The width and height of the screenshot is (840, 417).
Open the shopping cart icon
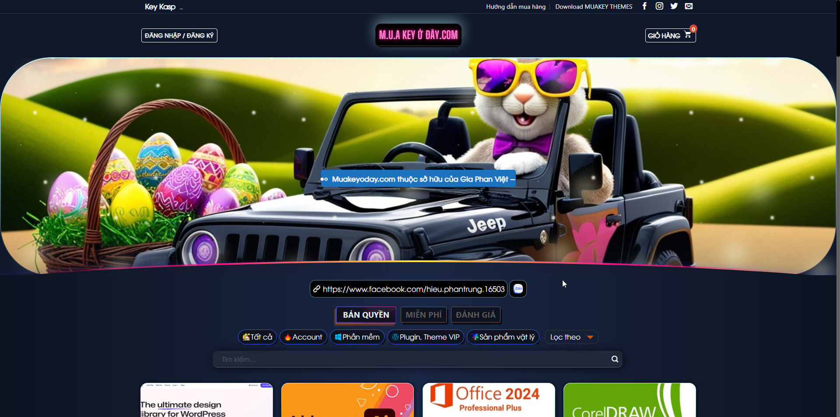[x=688, y=35]
